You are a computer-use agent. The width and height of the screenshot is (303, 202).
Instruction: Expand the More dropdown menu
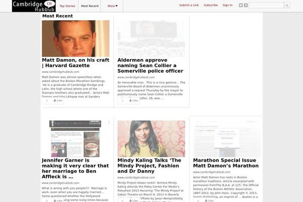(113, 6)
